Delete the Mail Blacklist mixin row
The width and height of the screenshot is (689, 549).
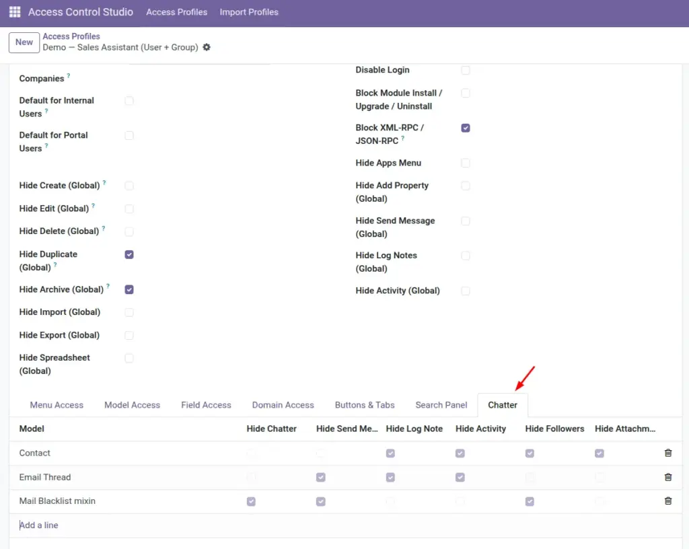pos(668,501)
